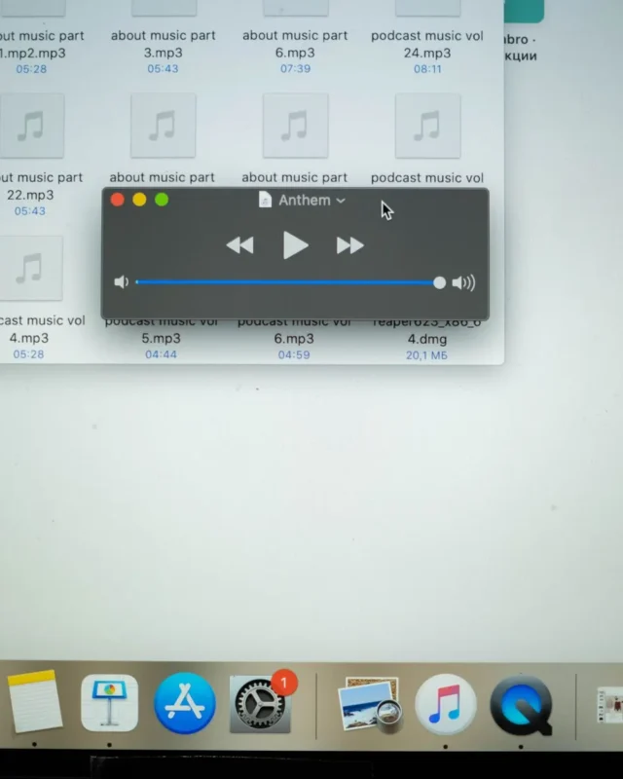This screenshot has width=623, height=779.
Task: Select podcast music vol 4.mp3 label
Action: 40,329
